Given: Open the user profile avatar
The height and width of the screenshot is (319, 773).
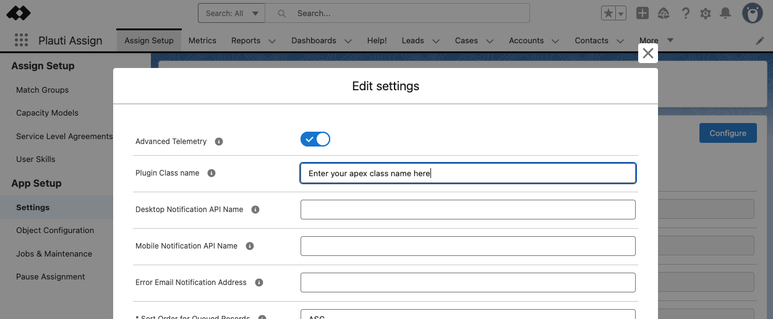Looking at the screenshot, I should (753, 13).
